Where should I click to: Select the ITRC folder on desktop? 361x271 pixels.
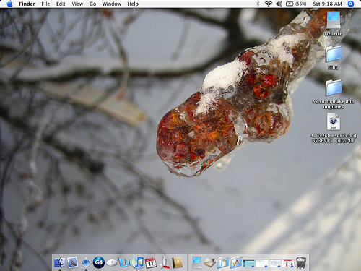[334, 54]
